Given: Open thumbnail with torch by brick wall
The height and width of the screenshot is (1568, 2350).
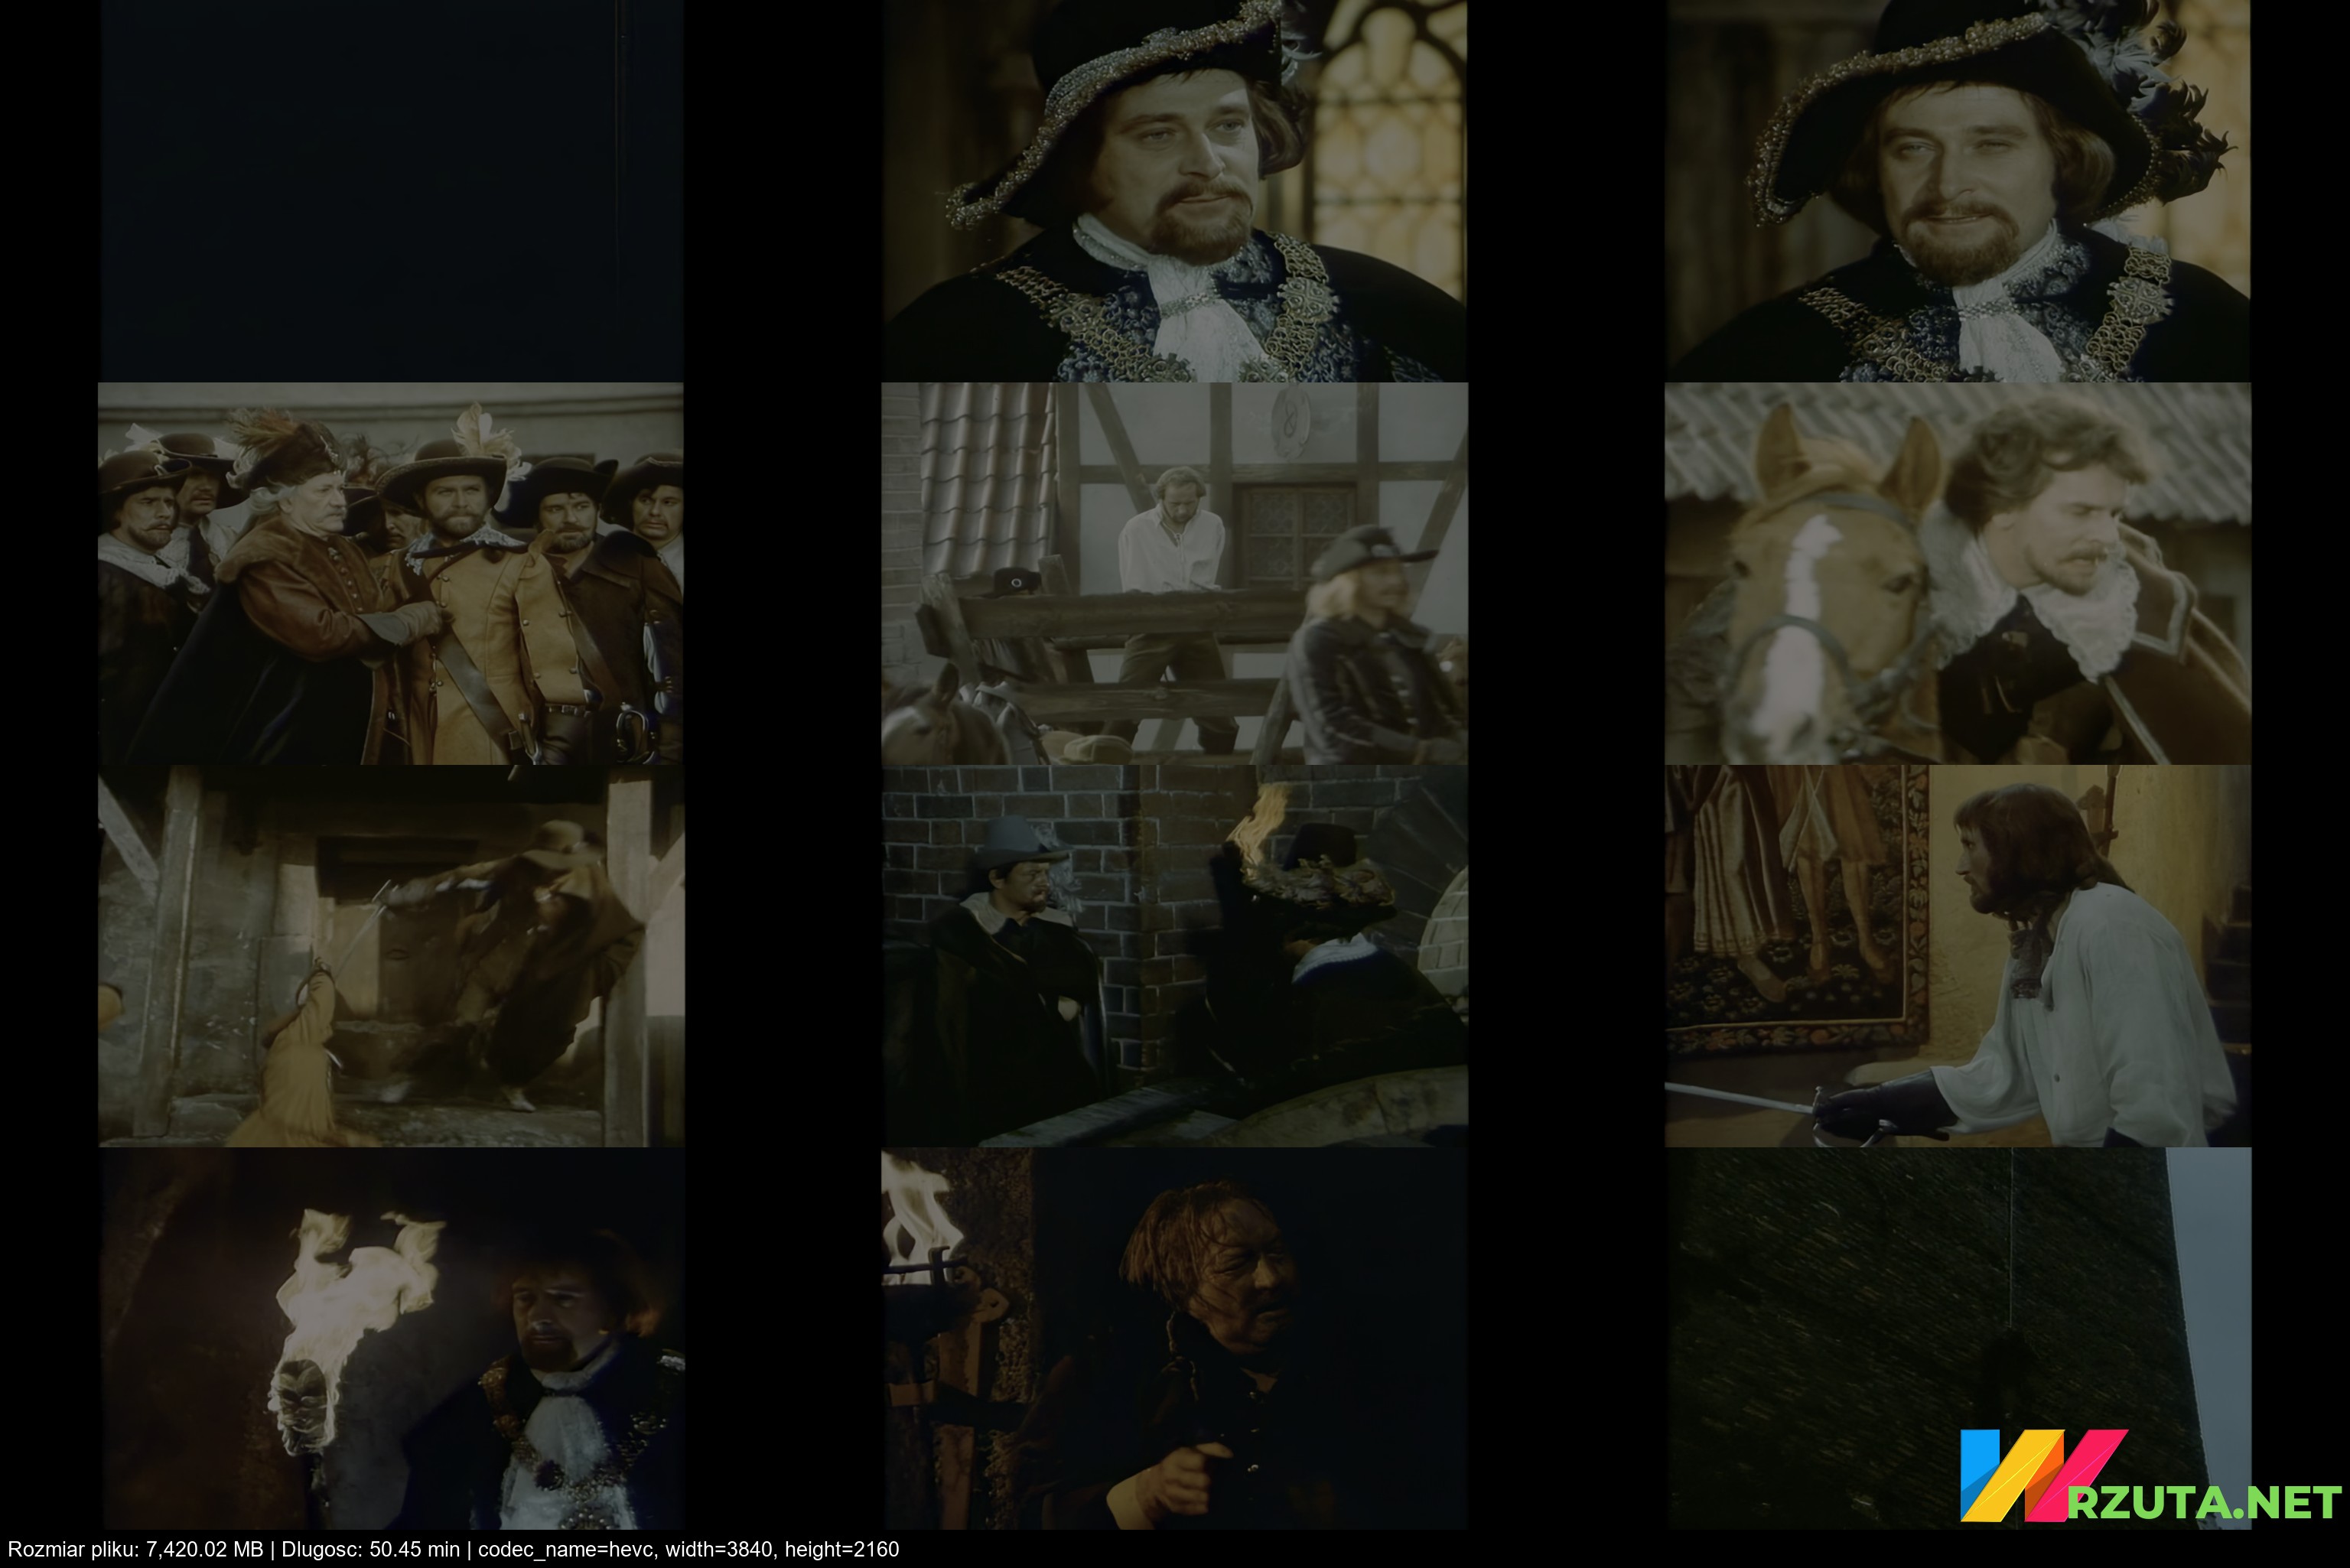Looking at the screenshot, I should point(1174,956).
